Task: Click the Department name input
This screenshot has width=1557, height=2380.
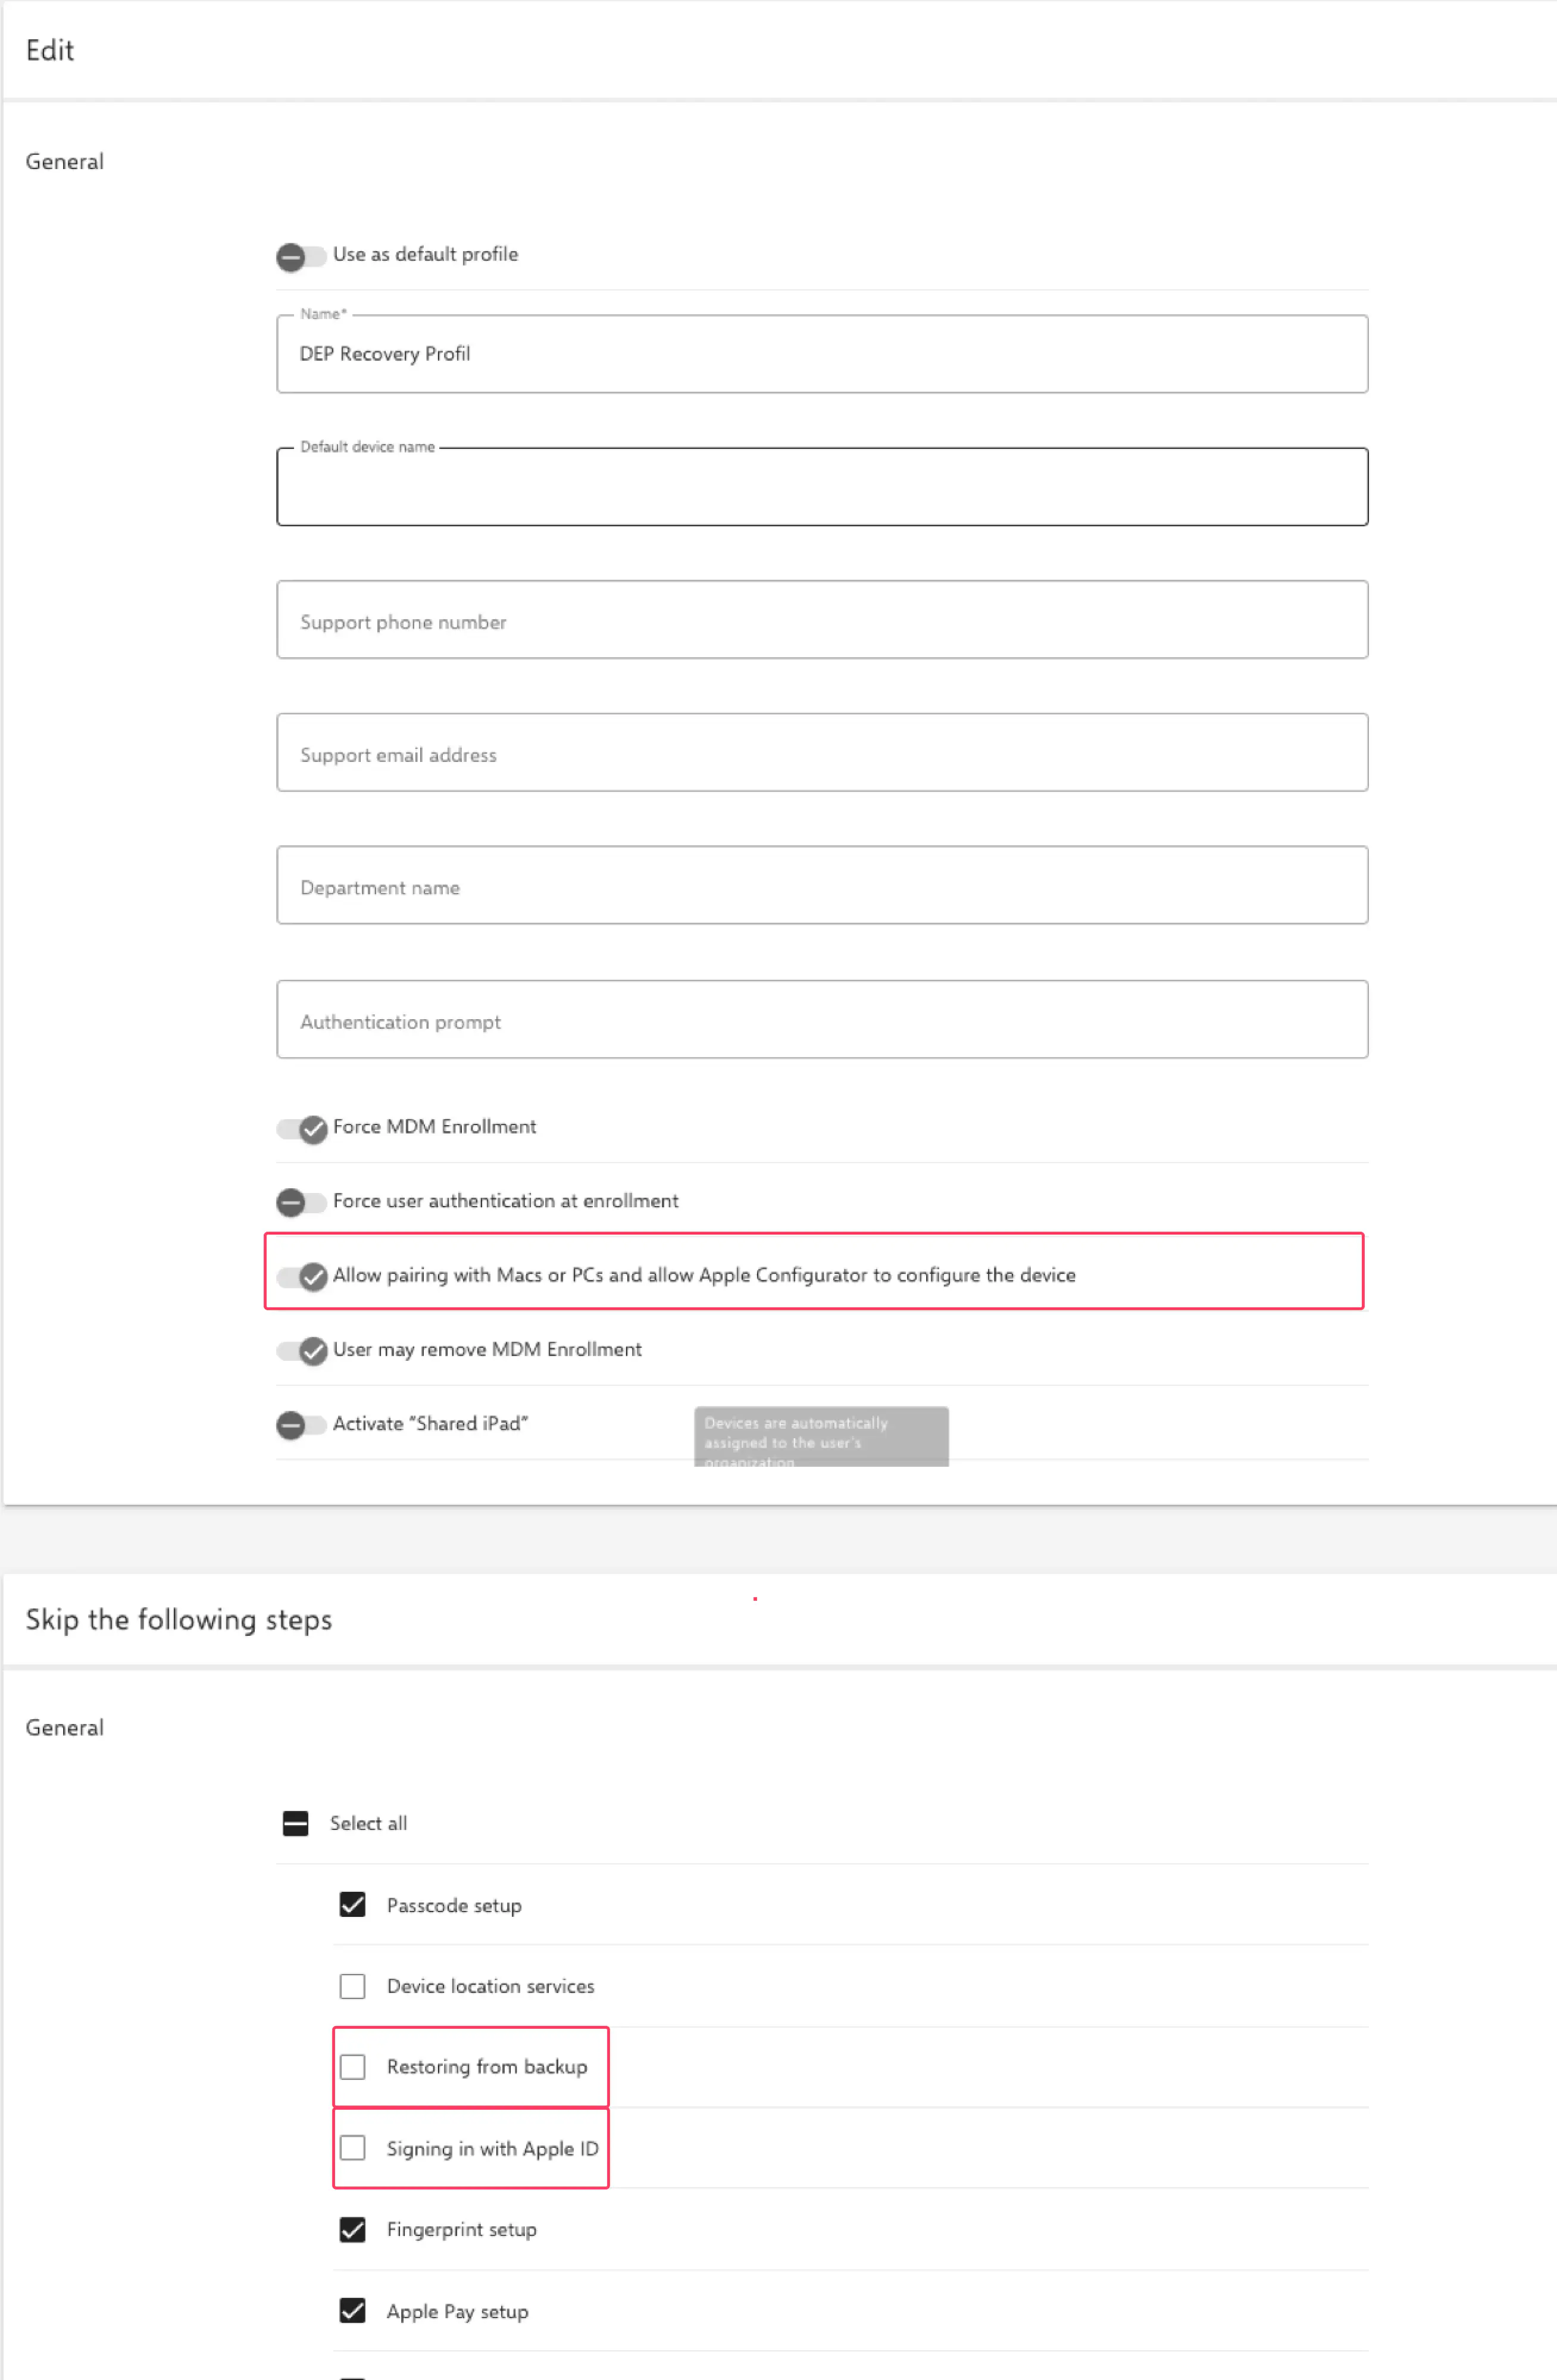Action: click(821, 886)
